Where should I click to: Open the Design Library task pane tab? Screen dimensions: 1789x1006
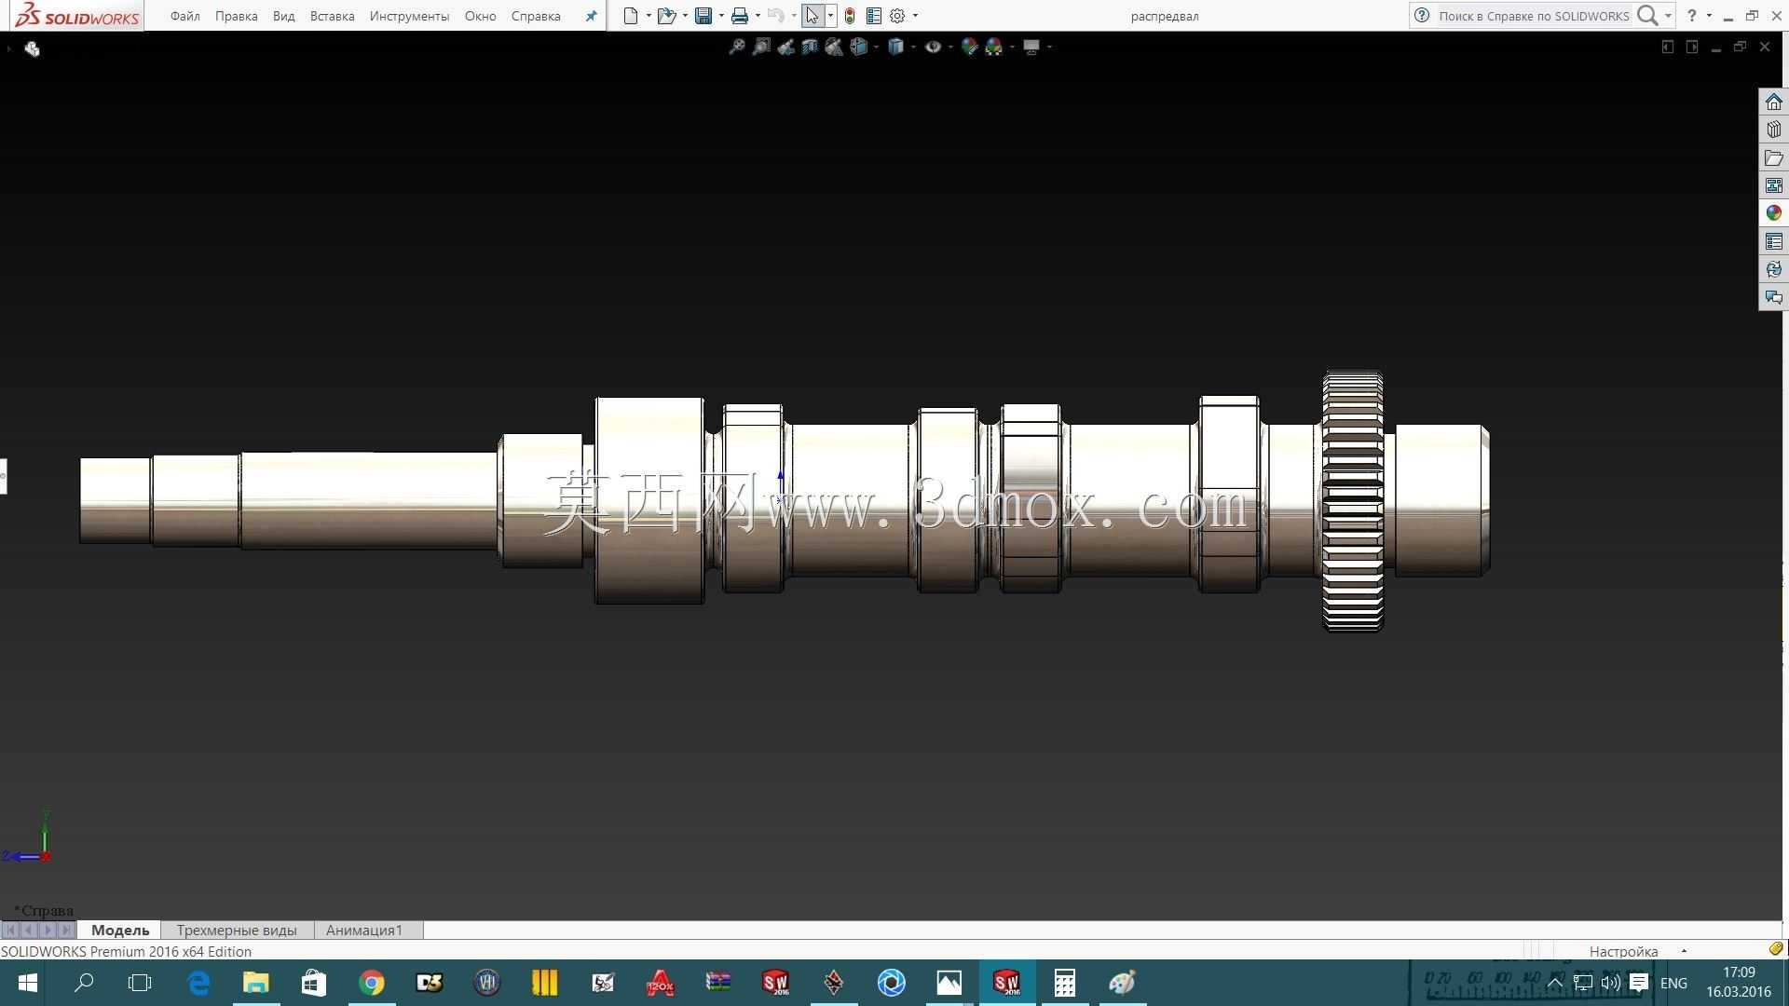click(1773, 129)
